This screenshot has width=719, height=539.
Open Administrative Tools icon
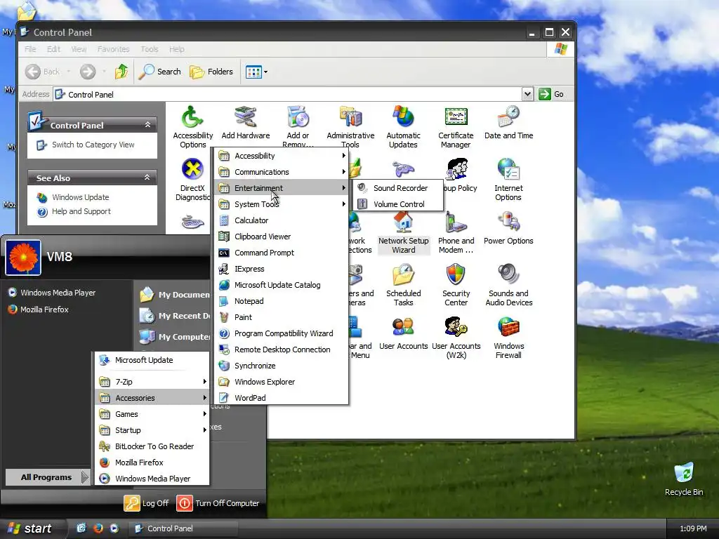point(350,127)
